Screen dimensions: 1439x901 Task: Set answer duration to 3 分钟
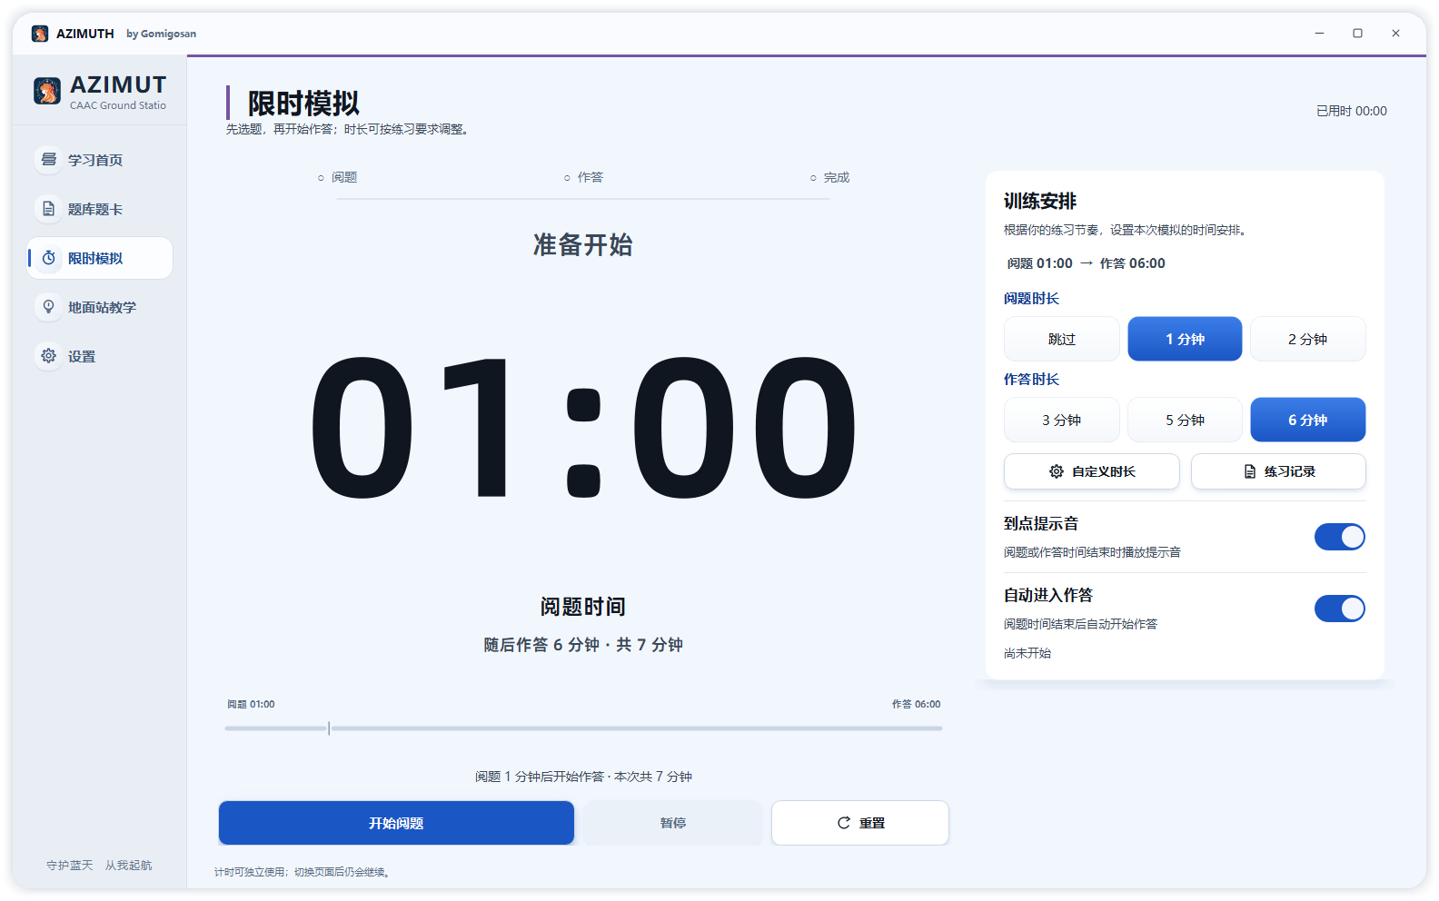tap(1061, 420)
